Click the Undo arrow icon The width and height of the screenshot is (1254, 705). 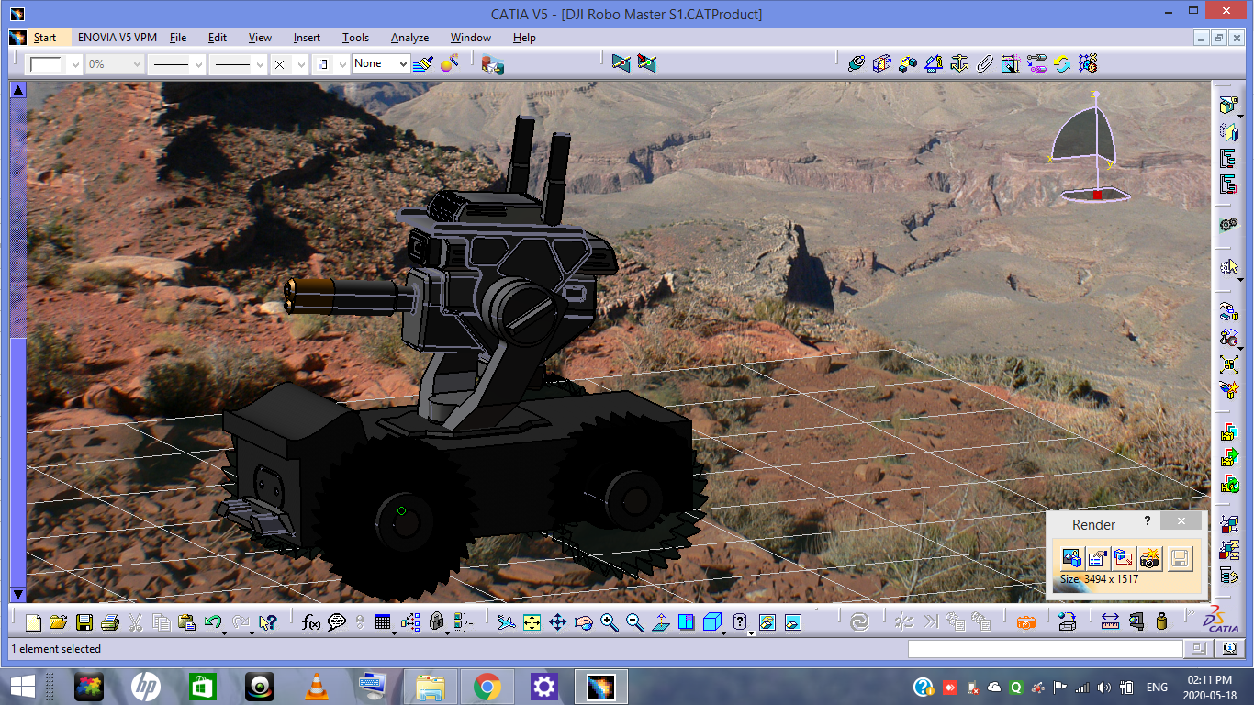pyautogui.click(x=213, y=622)
